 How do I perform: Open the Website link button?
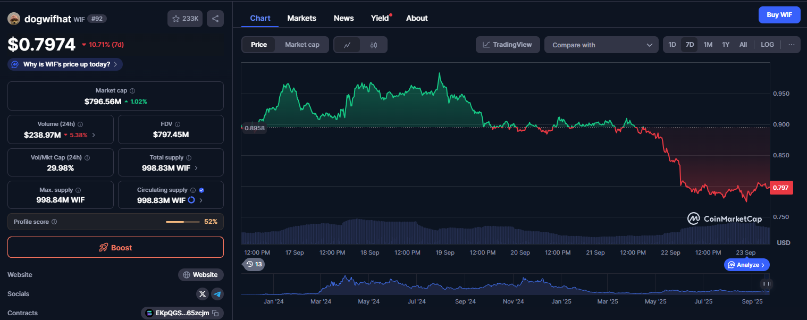click(201, 275)
